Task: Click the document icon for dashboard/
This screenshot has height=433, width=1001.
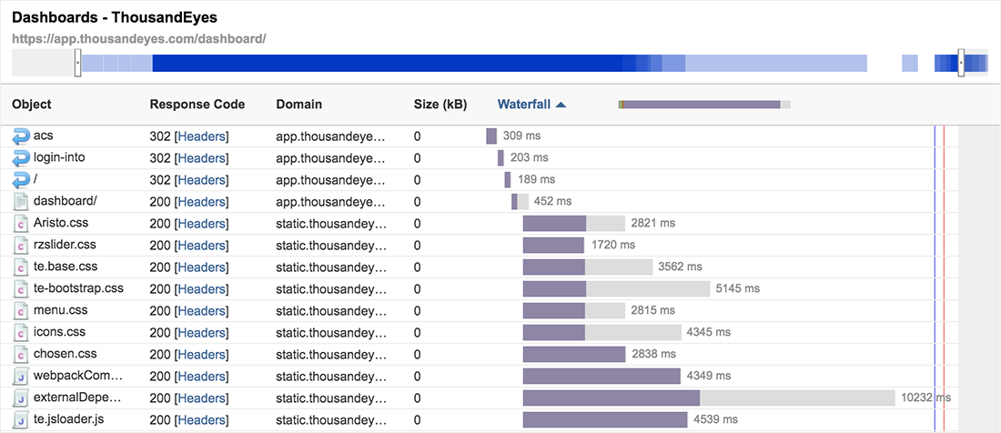Action: pos(21,202)
